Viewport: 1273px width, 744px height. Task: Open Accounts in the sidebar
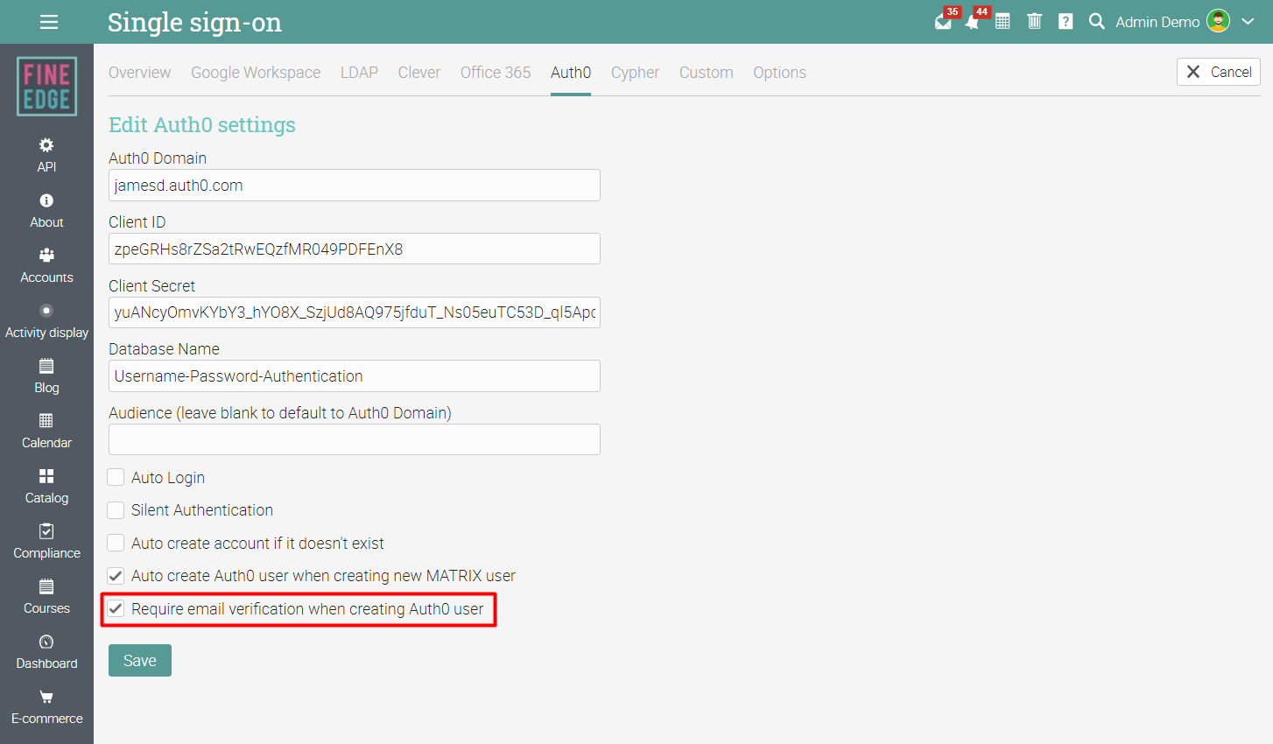(46, 266)
